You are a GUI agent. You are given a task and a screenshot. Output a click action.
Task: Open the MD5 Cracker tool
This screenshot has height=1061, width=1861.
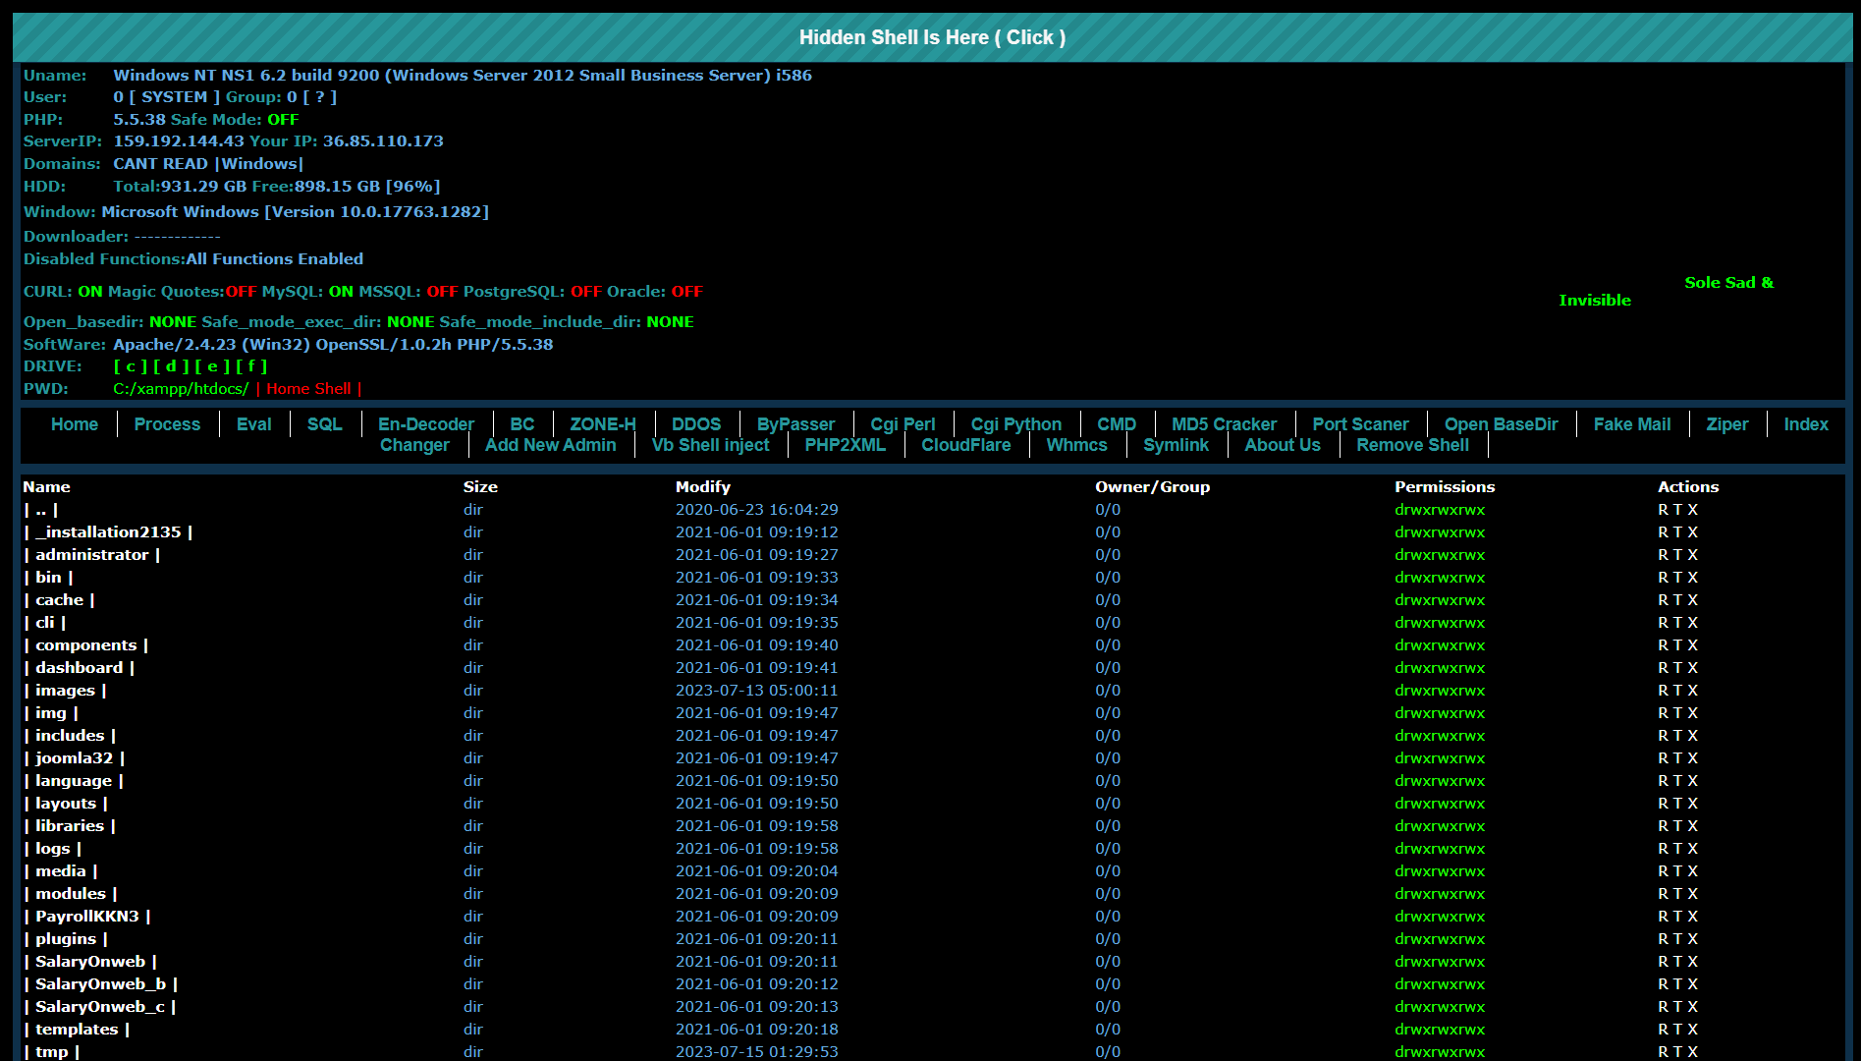(1225, 424)
